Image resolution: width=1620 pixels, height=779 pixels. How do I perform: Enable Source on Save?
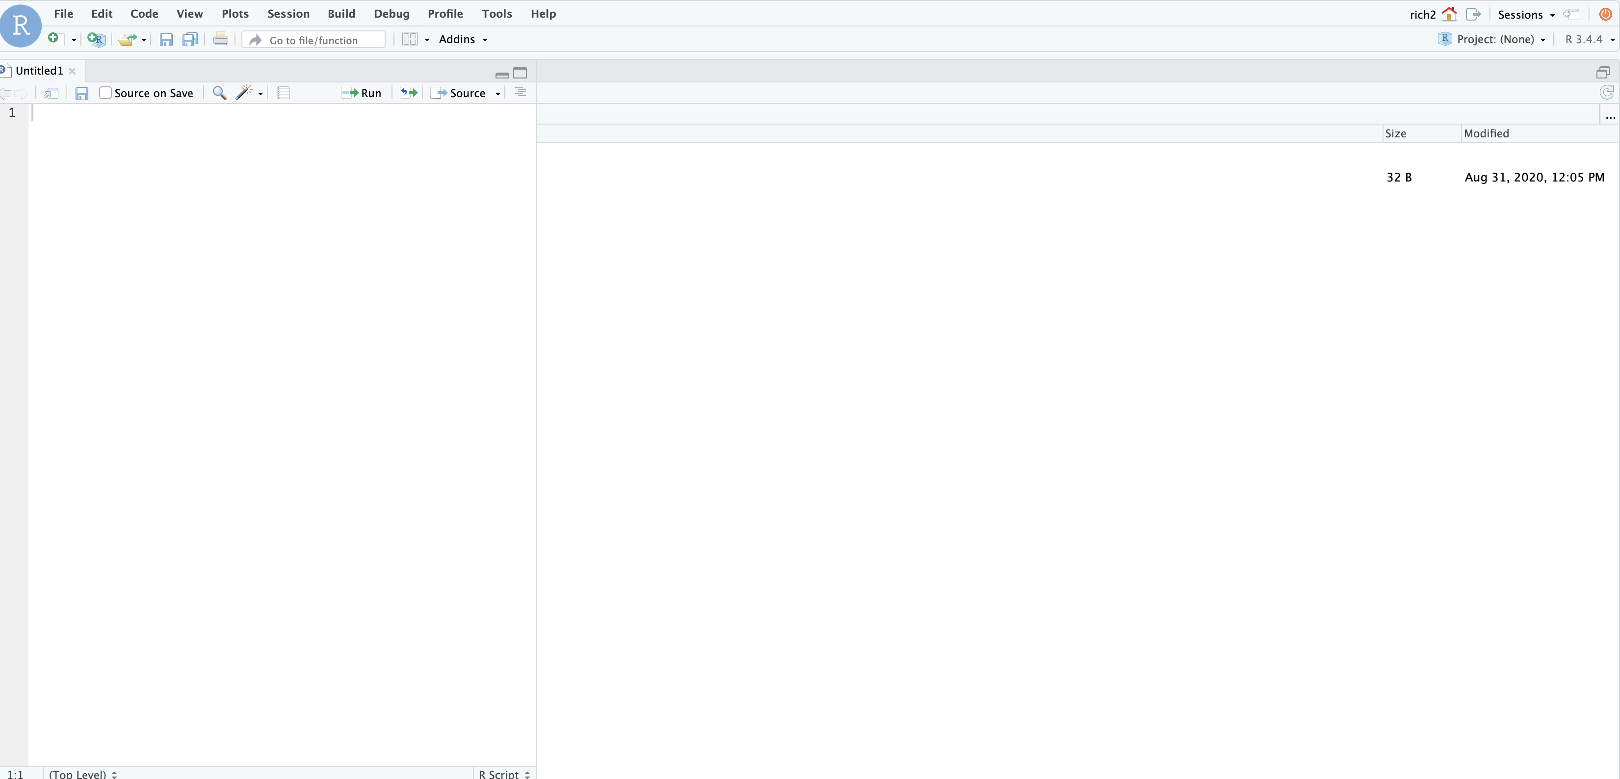tap(105, 92)
